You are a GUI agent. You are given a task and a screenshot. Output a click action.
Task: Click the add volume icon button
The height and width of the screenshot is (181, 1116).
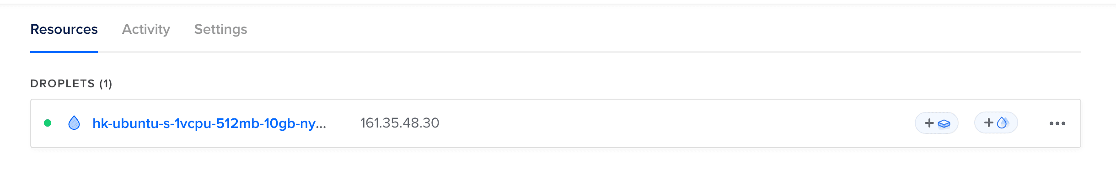(936, 123)
